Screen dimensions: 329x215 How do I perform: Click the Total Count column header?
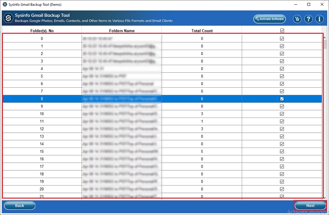202,31
